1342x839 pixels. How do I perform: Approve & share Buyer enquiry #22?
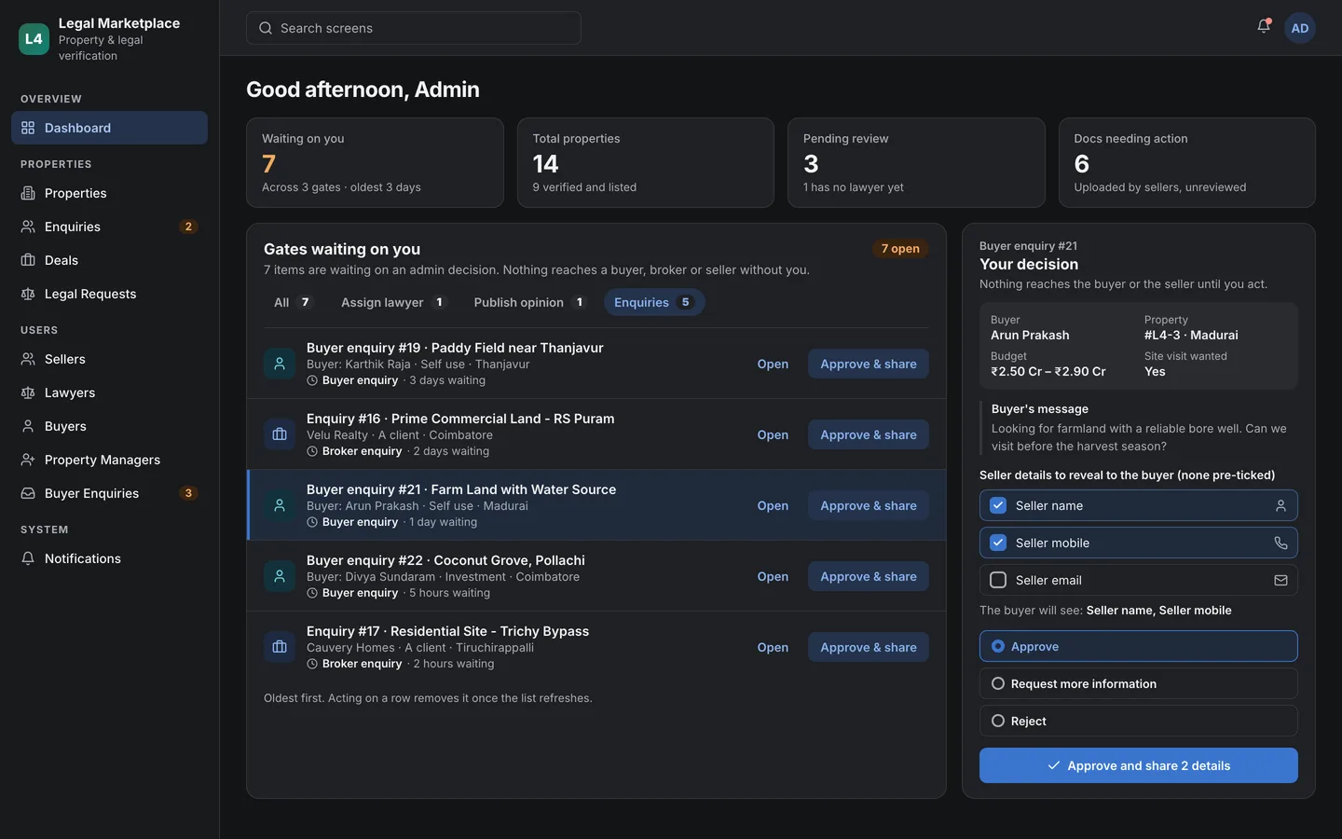pyautogui.click(x=869, y=576)
